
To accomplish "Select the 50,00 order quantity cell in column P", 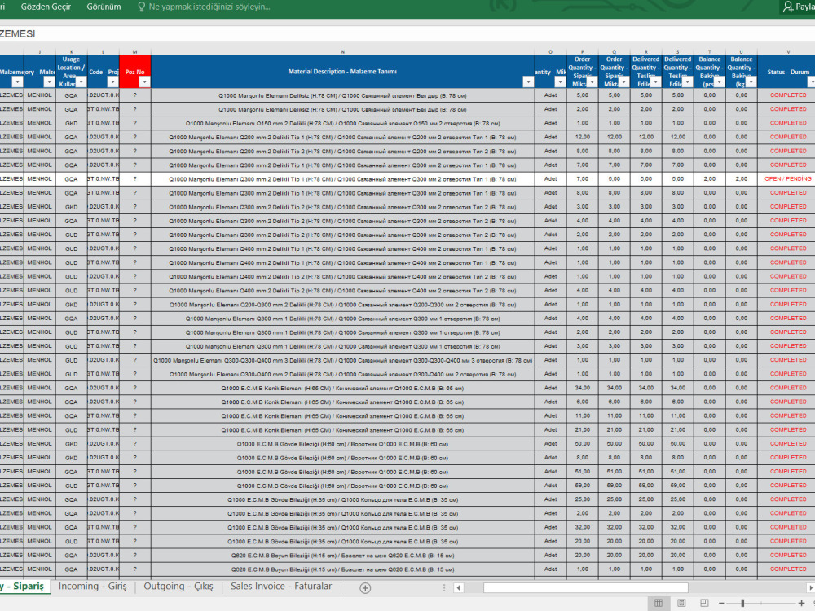I will pyautogui.click(x=582, y=444).
